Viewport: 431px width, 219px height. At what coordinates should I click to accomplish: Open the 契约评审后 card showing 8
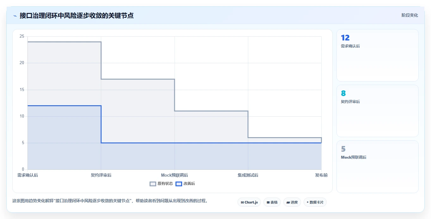tap(378, 111)
